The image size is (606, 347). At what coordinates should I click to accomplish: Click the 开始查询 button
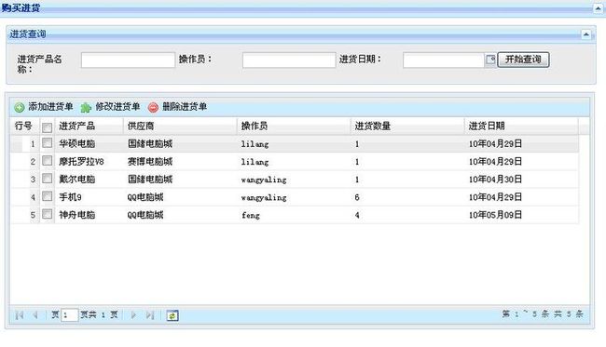pyautogui.click(x=523, y=60)
